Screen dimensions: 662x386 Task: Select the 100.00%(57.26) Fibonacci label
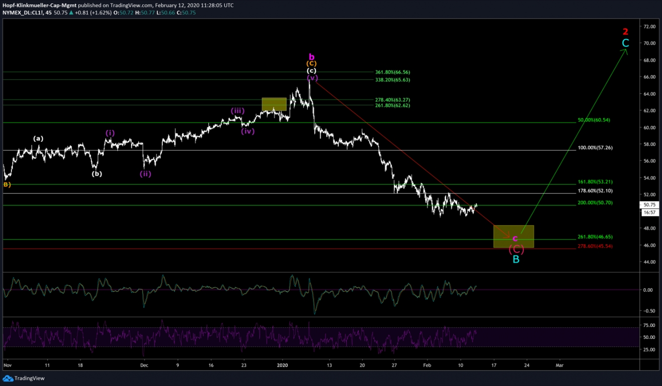click(x=595, y=148)
